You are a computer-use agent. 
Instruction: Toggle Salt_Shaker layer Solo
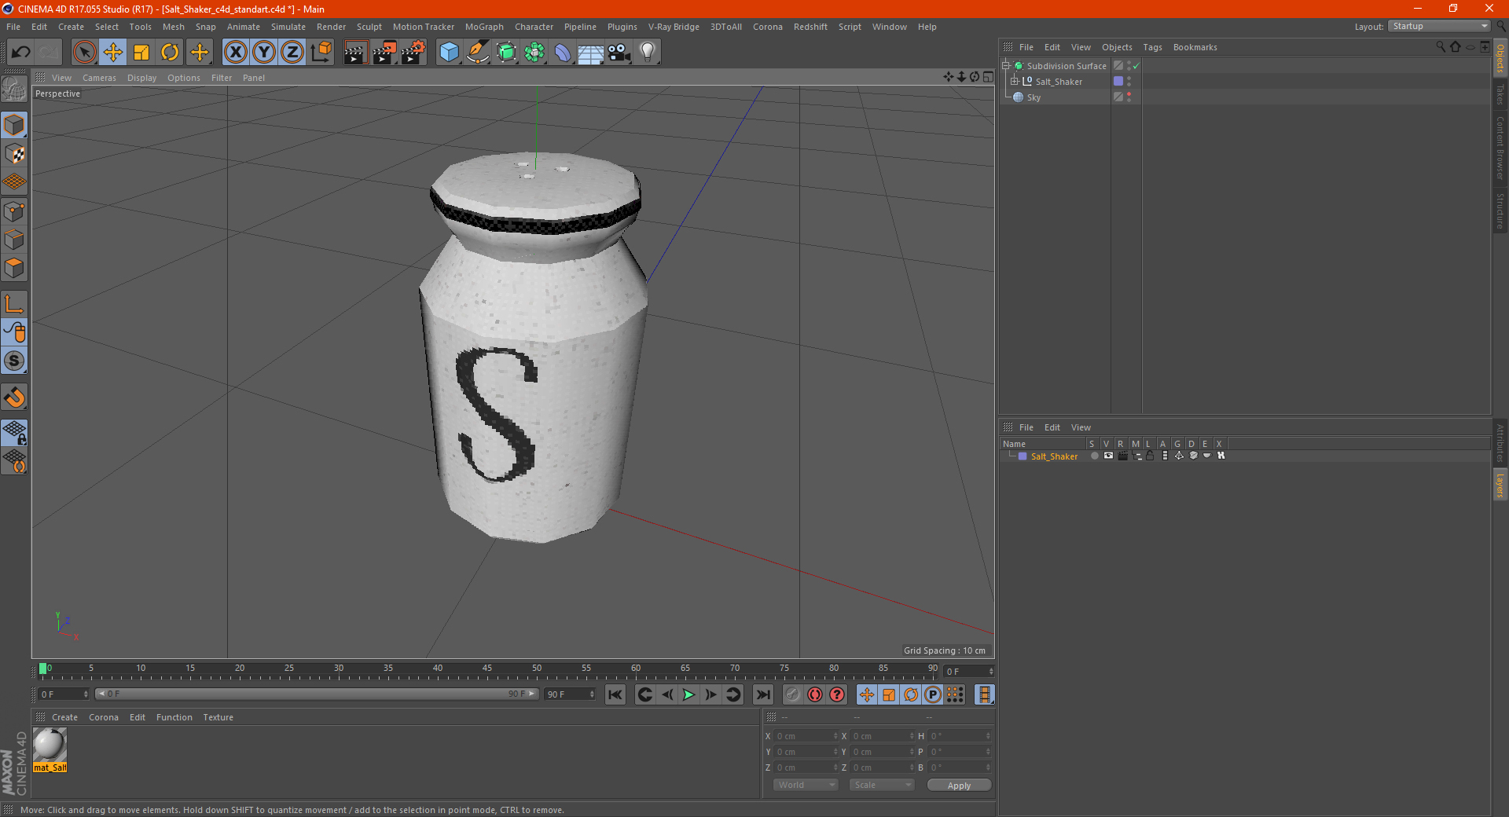(1094, 456)
